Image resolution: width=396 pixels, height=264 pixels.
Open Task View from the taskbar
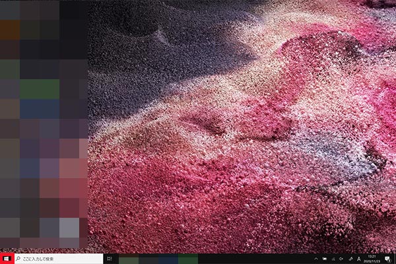tap(110, 259)
